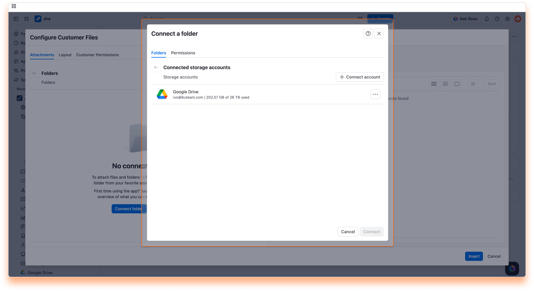
Task: Cancel the Connect a folder dialog
Action: click(348, 232)
